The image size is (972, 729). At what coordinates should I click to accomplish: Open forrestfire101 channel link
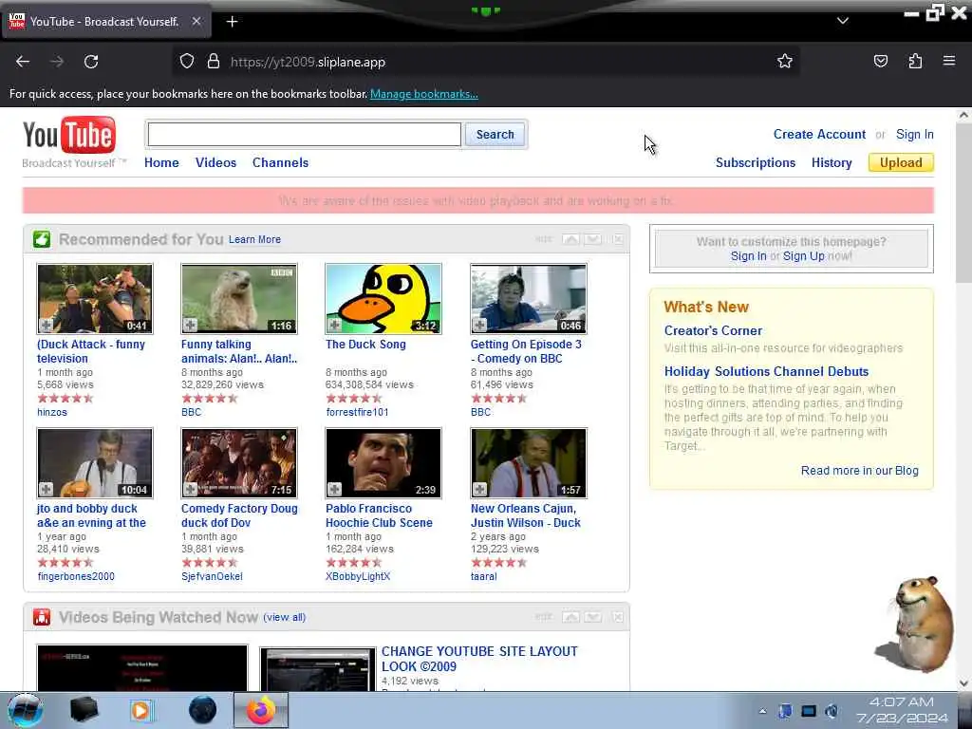pyautogui.click(x=357, y=412)
